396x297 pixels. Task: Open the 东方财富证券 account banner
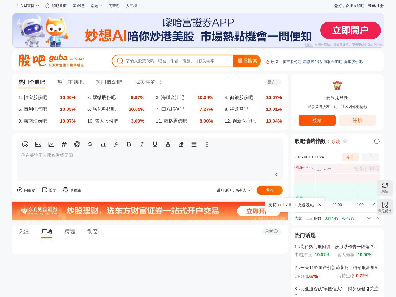click(x=150, y=211)
